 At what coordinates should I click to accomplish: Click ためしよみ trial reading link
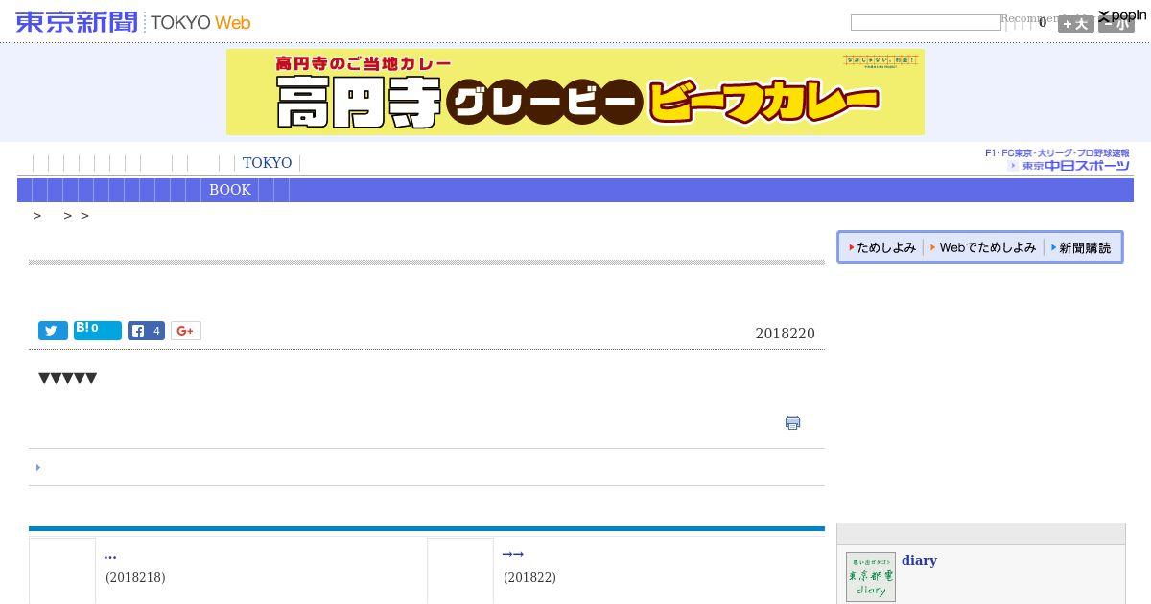pyautogui.click(x=881, y=247)
